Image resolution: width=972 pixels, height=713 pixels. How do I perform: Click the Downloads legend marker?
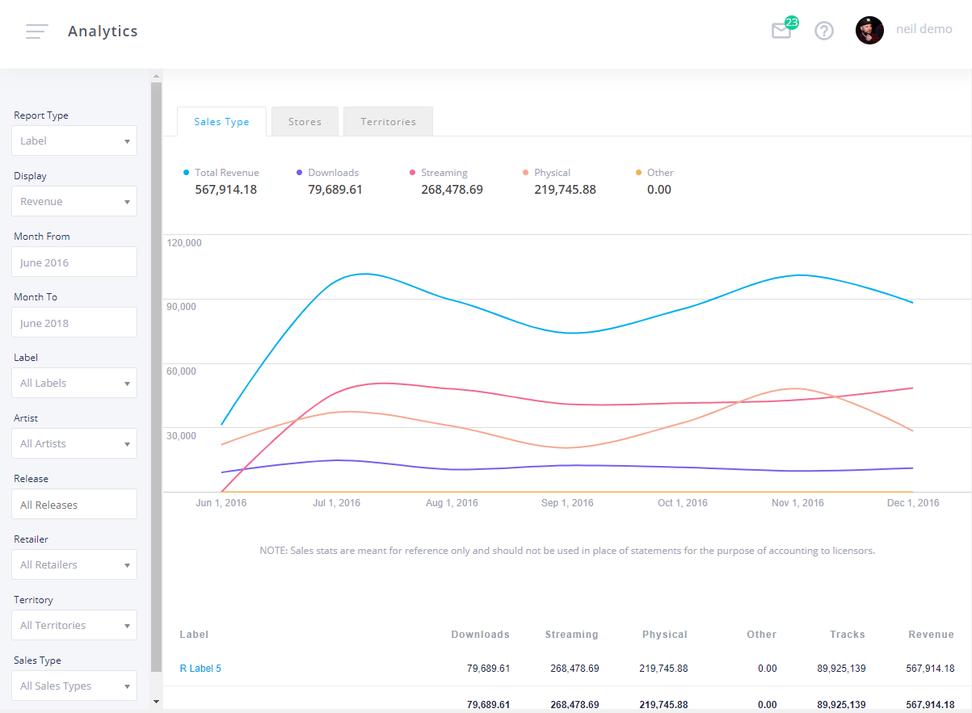[298, 172]
